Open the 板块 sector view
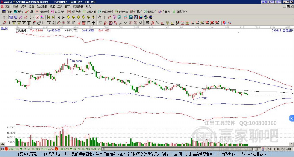 19,11
